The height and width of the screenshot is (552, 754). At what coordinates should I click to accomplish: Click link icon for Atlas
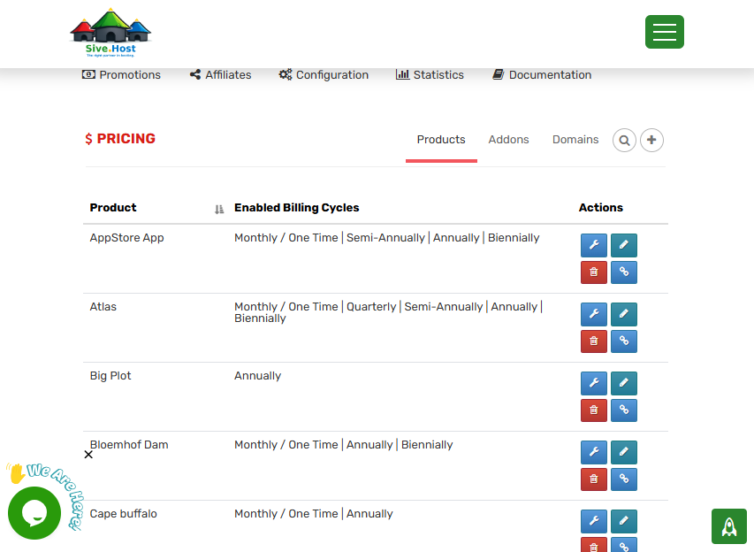[624, 341]
